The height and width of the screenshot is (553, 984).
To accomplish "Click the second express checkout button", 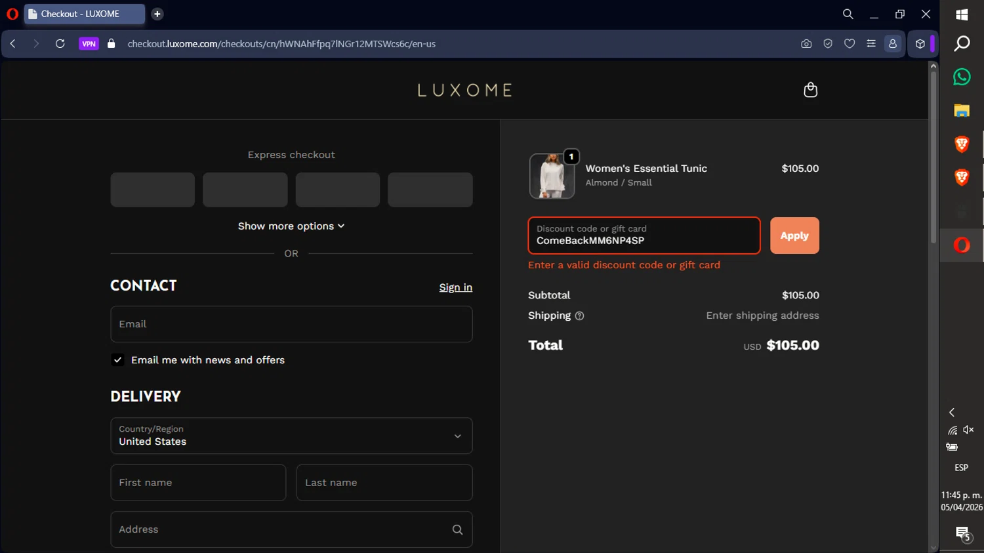I will coord(245,190).
